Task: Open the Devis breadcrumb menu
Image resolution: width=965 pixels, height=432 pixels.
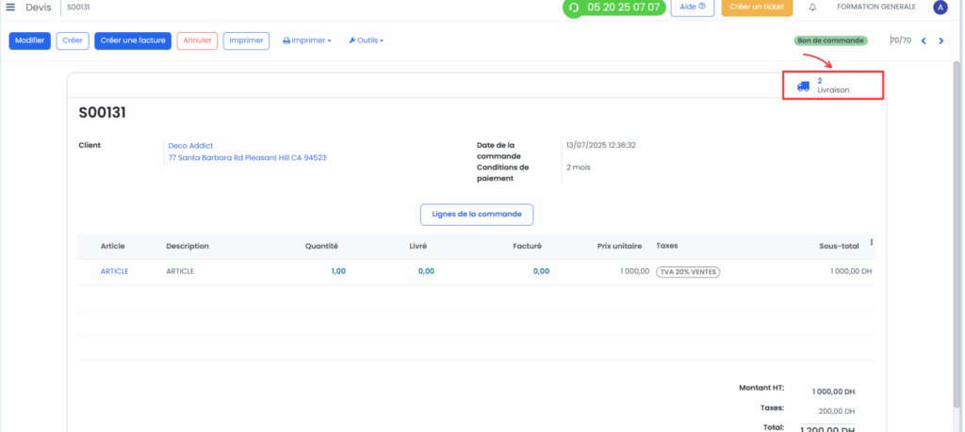Action: [x=38, y=8]
